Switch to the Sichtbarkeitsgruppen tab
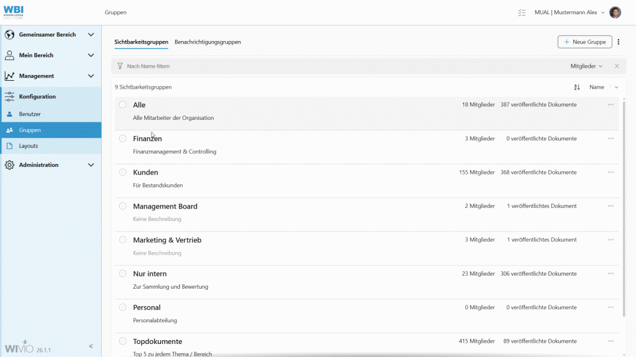This screenshot has width=636, height=357. pyautogui.click(x=141, y=42)
